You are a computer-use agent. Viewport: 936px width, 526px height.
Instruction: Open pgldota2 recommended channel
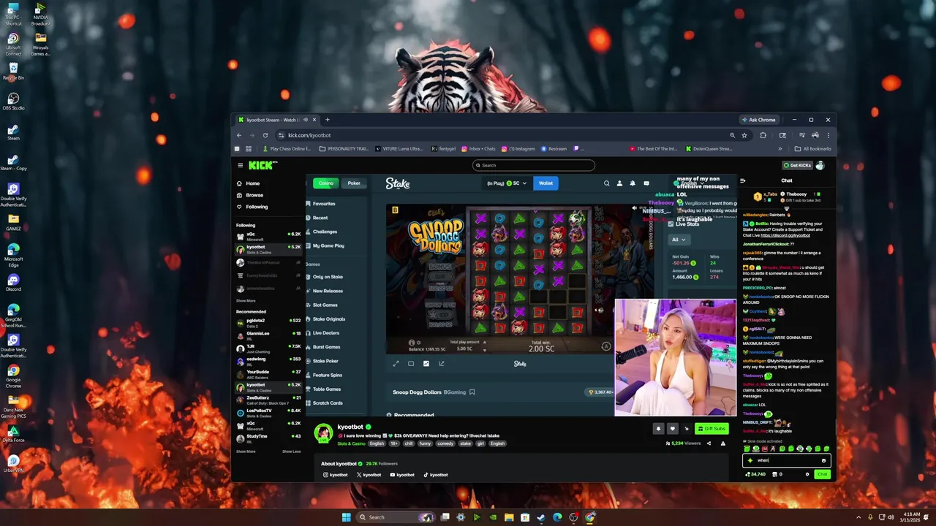click(268, 322)
